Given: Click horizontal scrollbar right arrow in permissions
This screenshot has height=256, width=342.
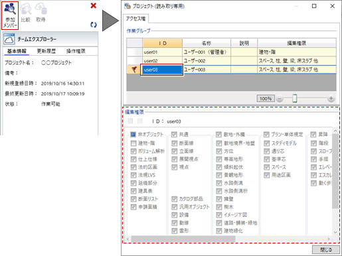Looking at the screenshot, I should 329,239.
